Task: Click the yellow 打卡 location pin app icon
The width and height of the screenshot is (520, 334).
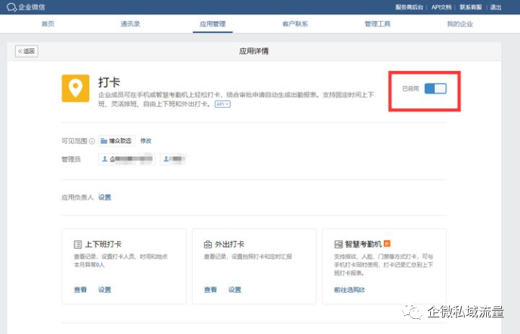Action: click(75, 89)
